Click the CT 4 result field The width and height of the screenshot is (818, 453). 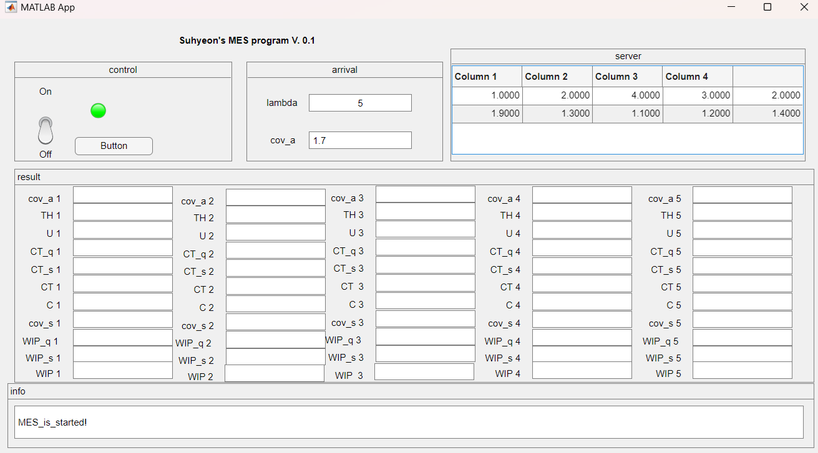coord(582,284)
